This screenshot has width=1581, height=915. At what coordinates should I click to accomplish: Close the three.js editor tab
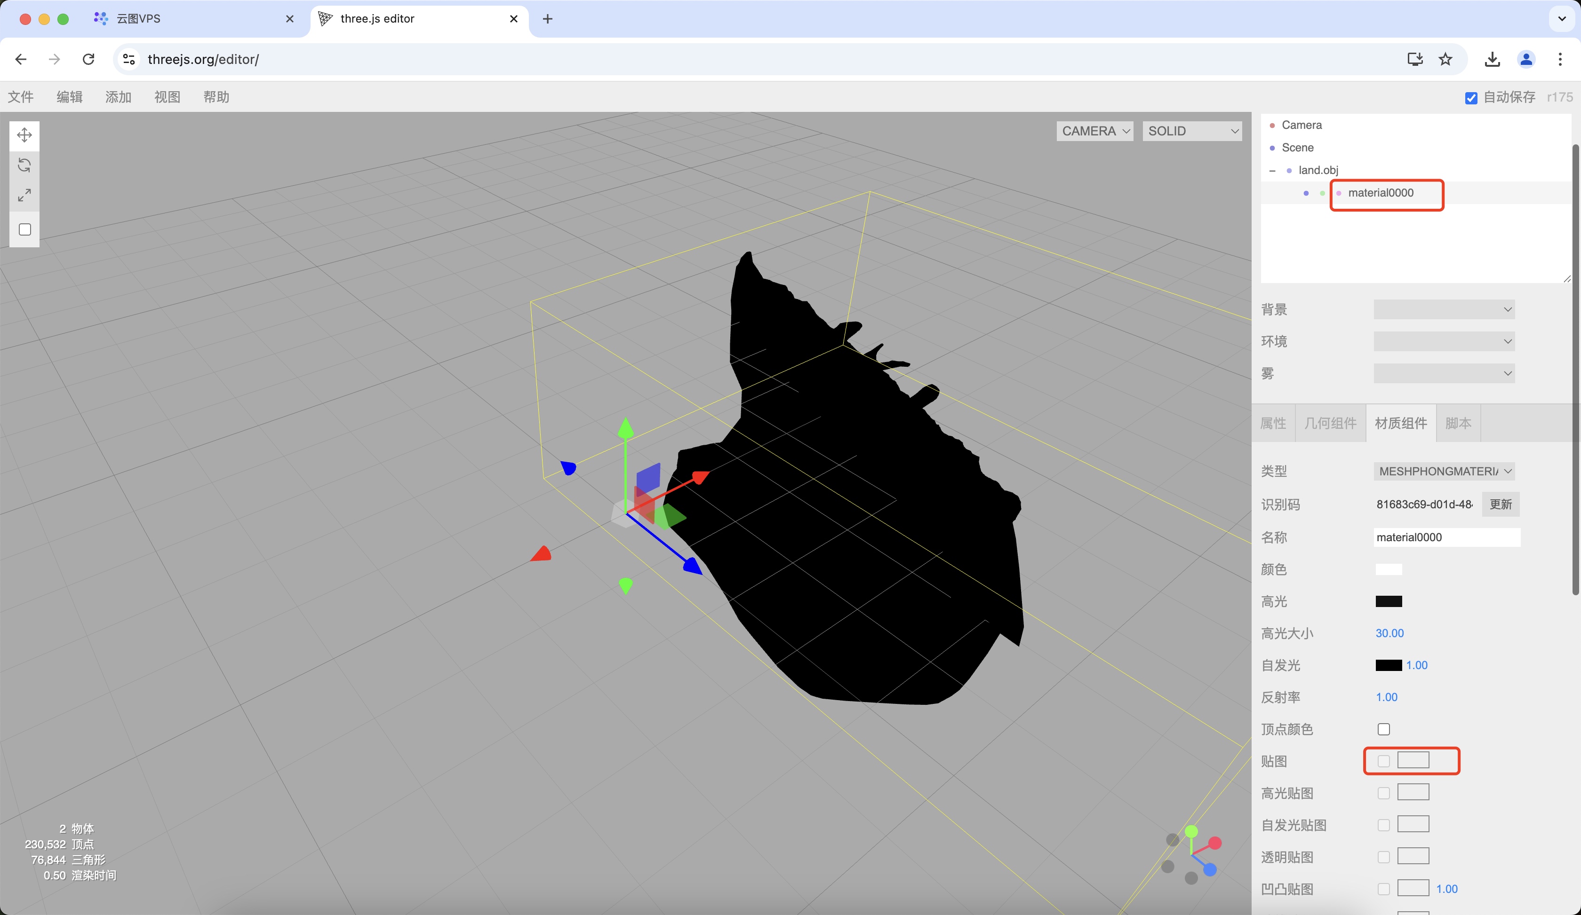pos(514,19)
